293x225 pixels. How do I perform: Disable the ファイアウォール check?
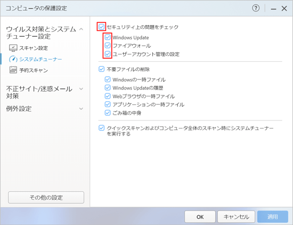(x=108, y=45)
